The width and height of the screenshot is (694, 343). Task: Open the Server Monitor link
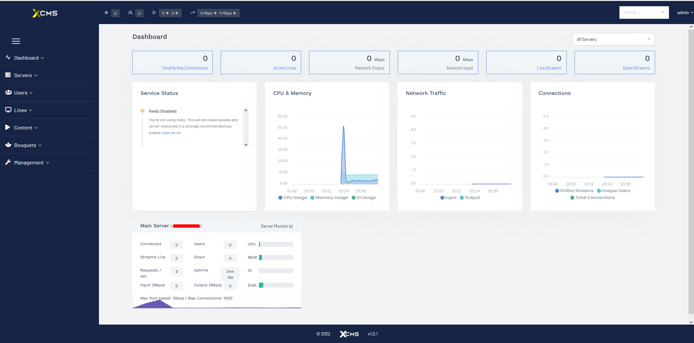coord(277,226)
